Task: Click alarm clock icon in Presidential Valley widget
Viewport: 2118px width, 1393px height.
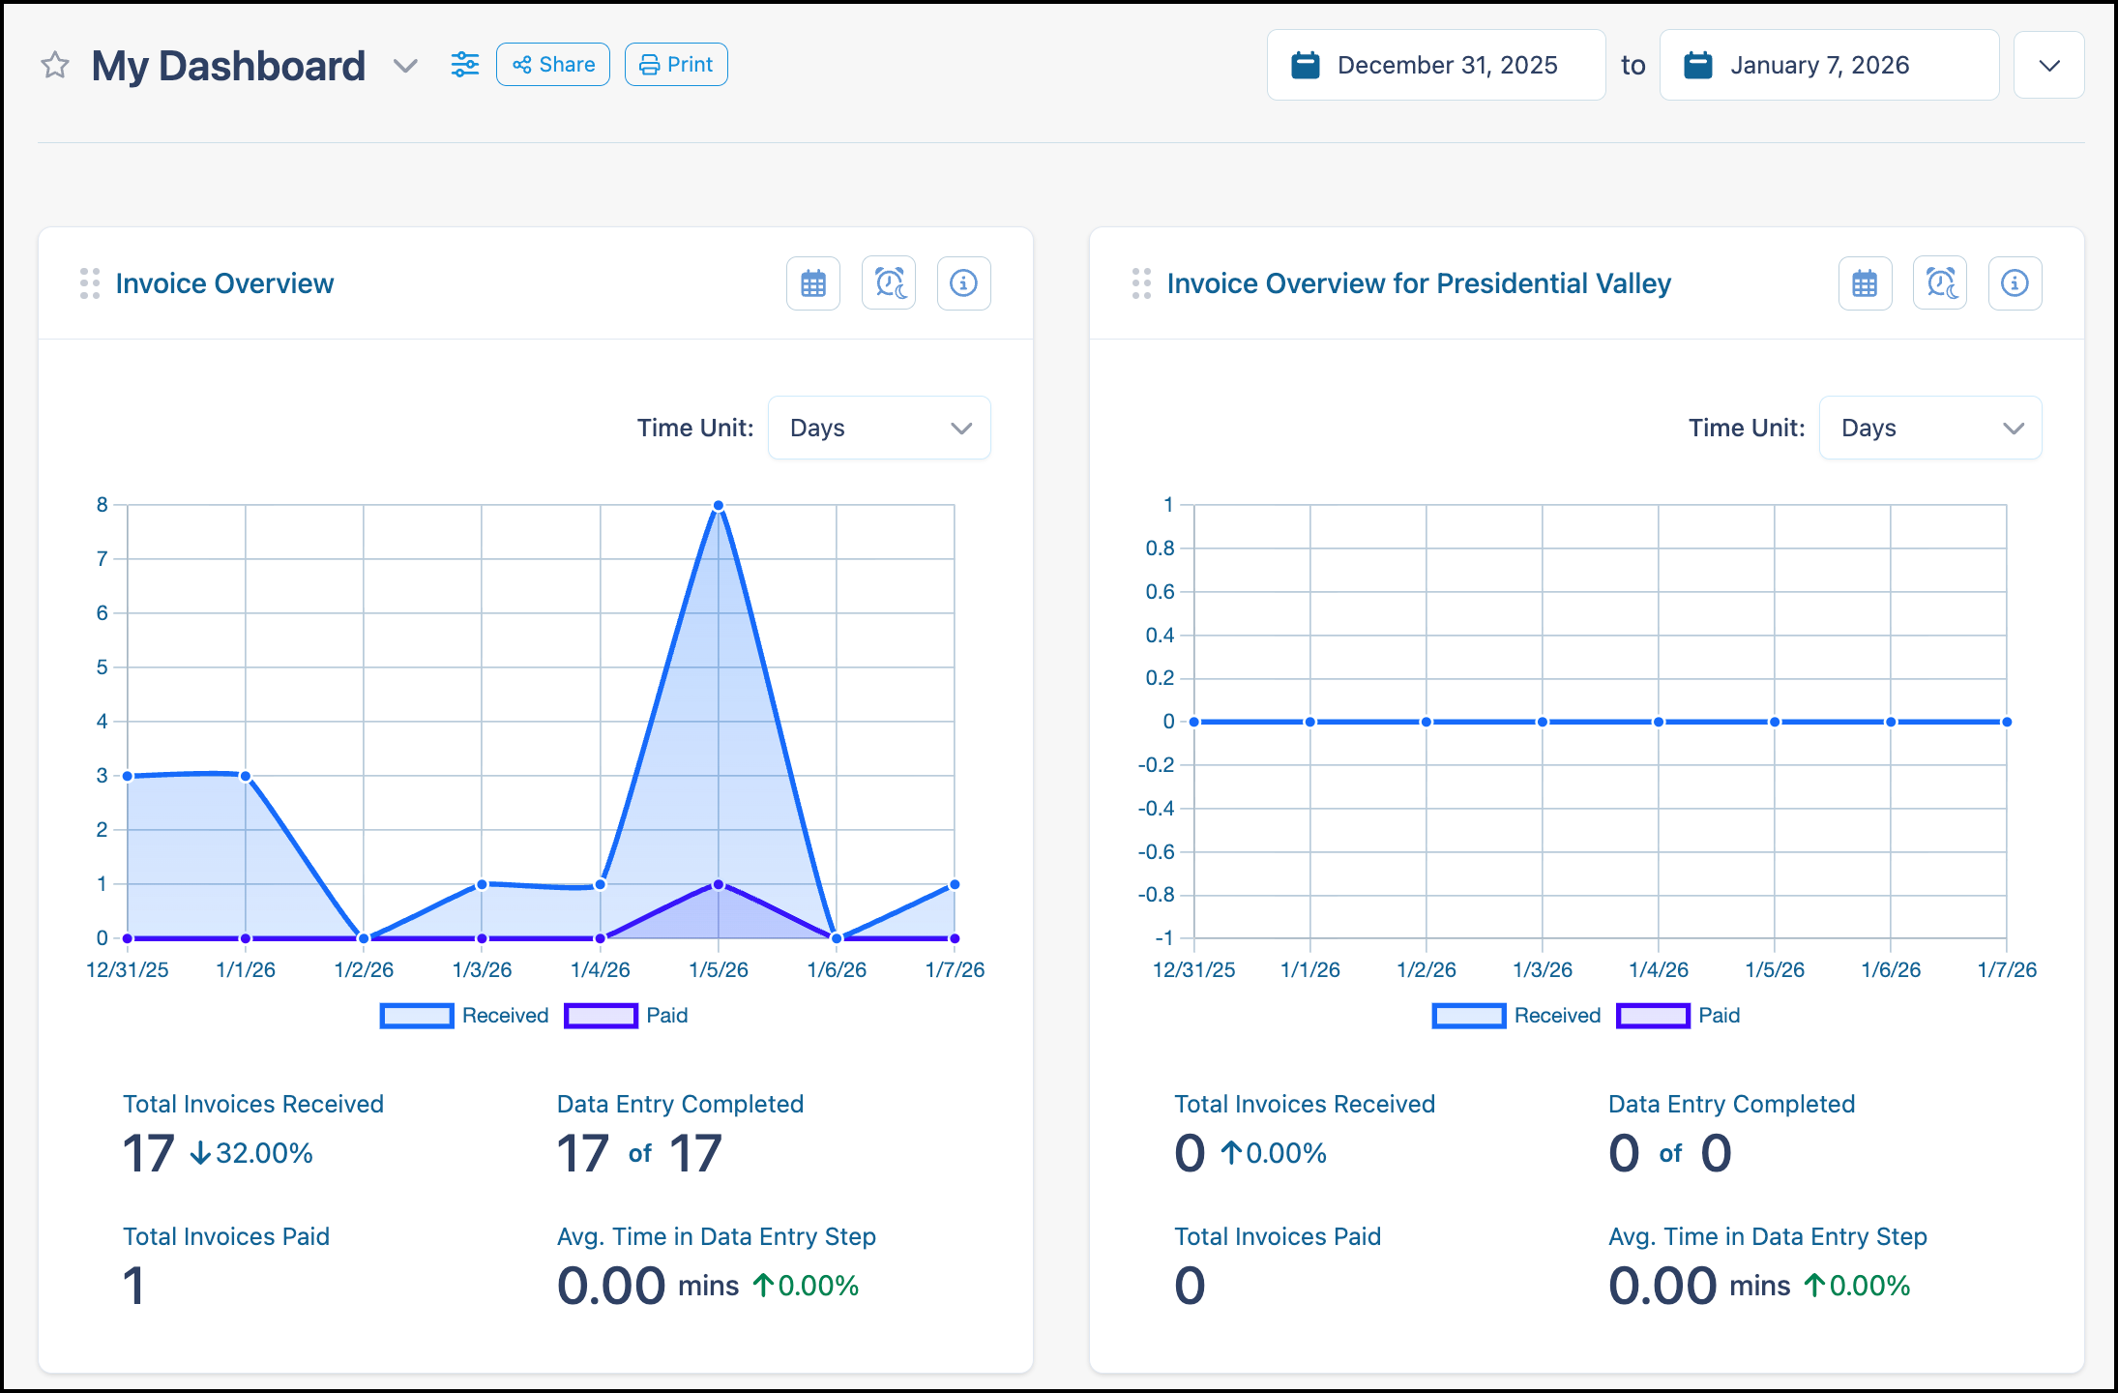Action: [x=1940, y=283]
